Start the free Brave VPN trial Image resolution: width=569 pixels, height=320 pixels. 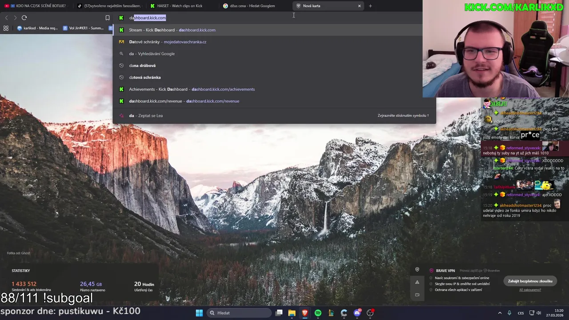(530, 281)
